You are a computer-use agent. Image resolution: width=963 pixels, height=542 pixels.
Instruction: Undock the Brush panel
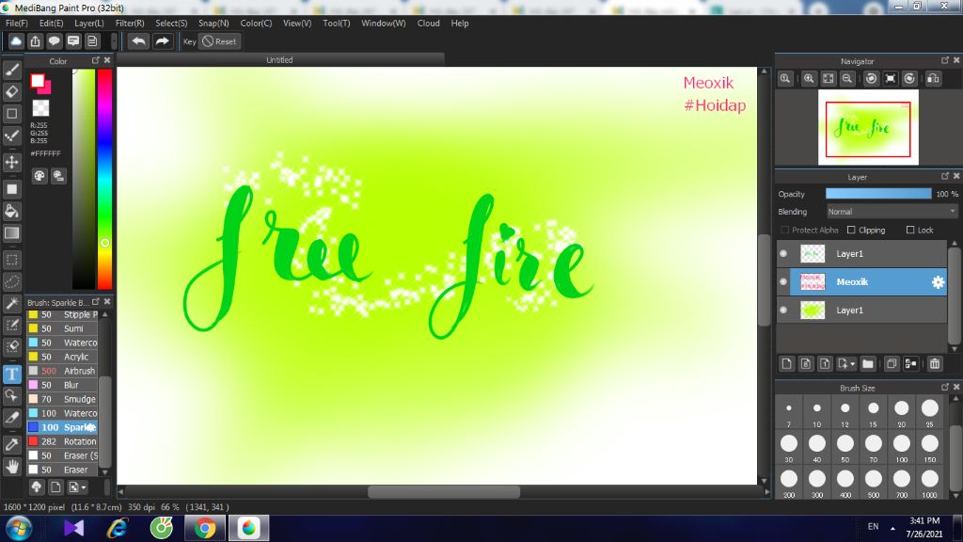pos(95,302)
